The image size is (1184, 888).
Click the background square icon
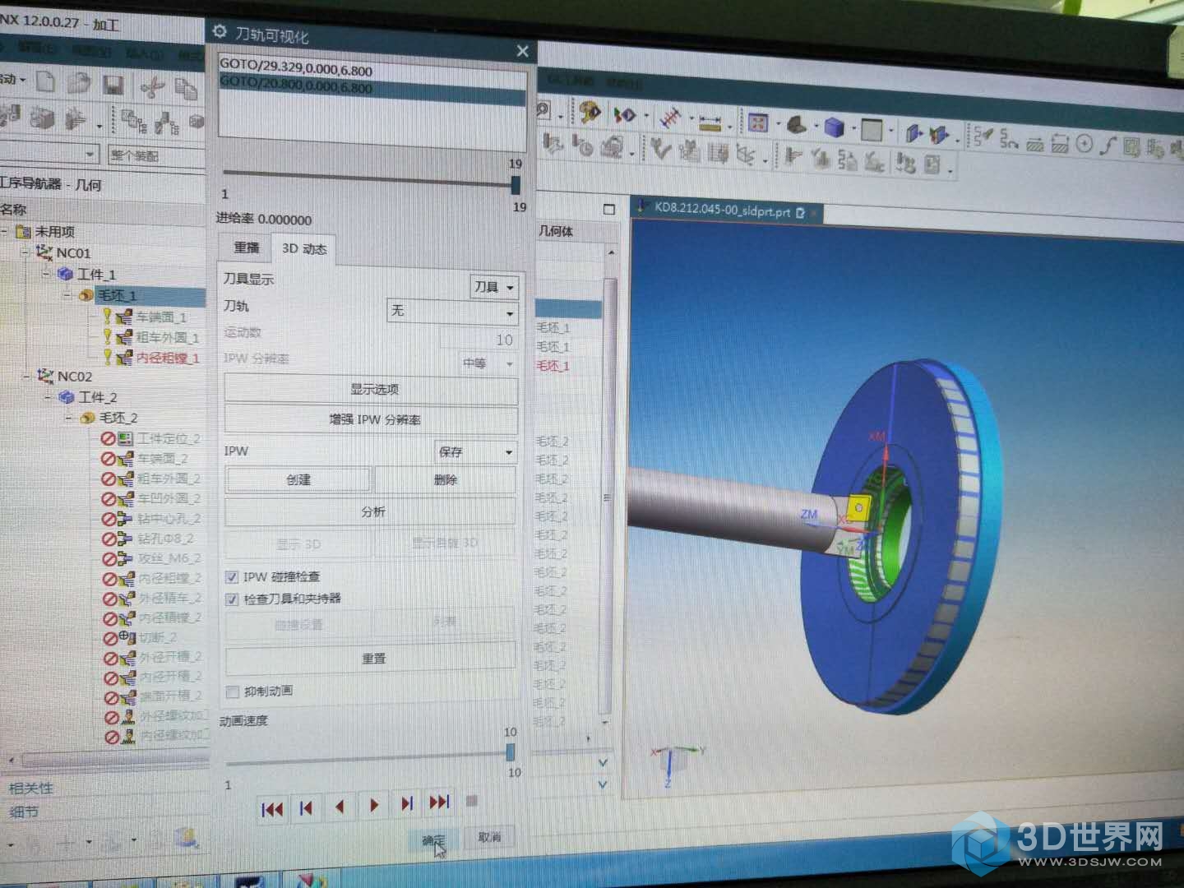tap(871, 129)
